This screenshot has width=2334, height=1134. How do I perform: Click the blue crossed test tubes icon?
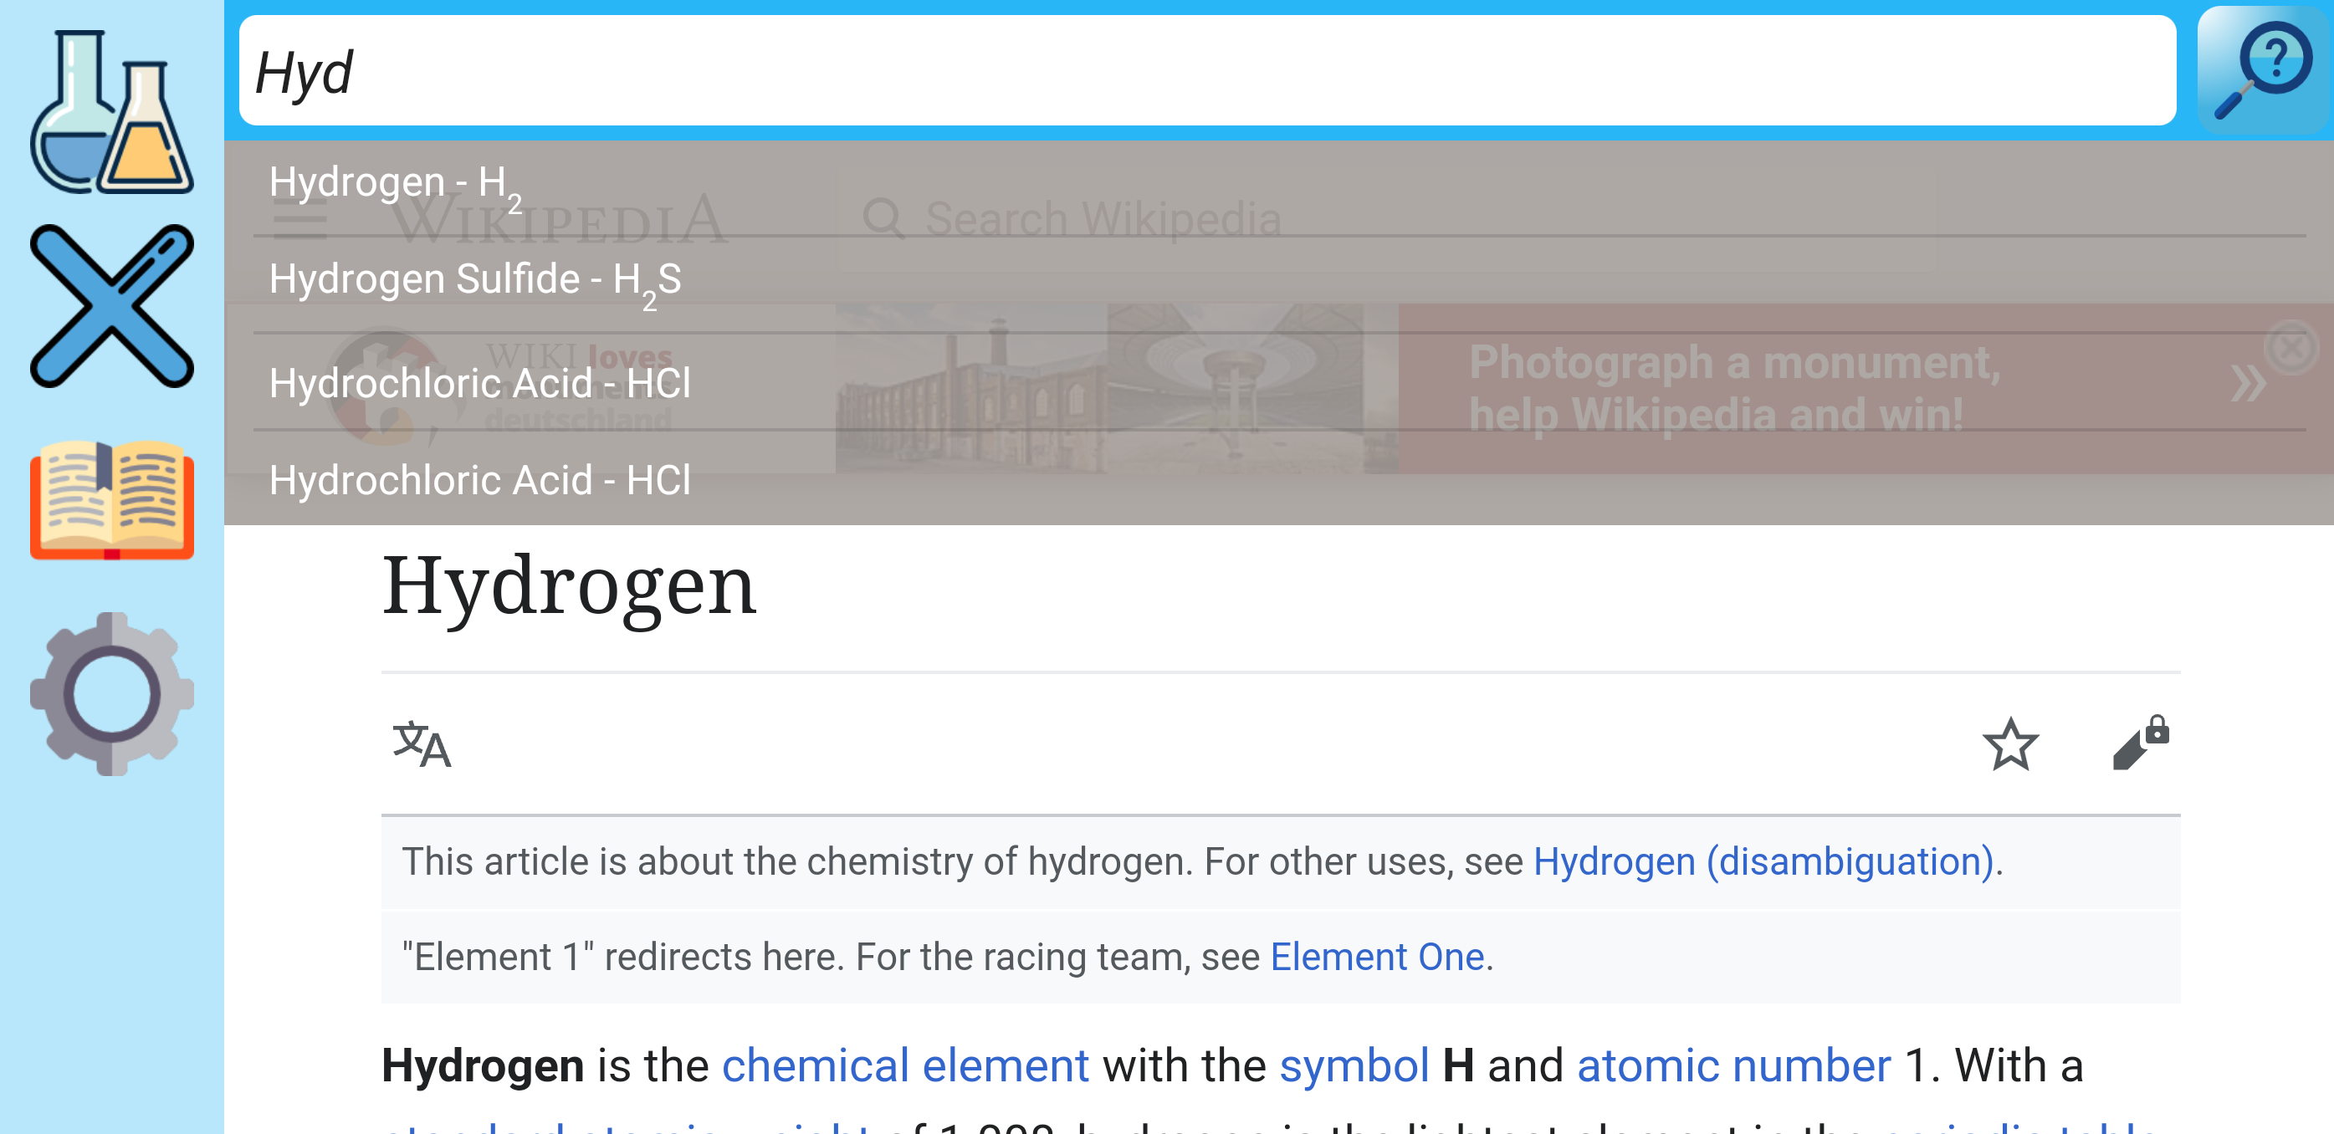click(x=111, y=306)
